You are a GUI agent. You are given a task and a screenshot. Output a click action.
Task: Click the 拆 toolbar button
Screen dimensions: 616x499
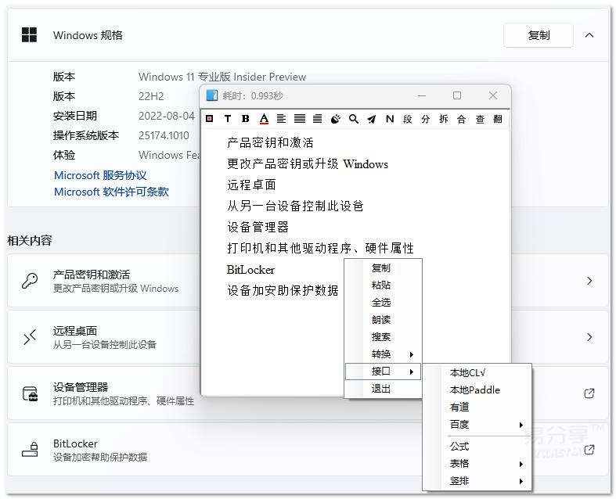[x=444, y=119]
